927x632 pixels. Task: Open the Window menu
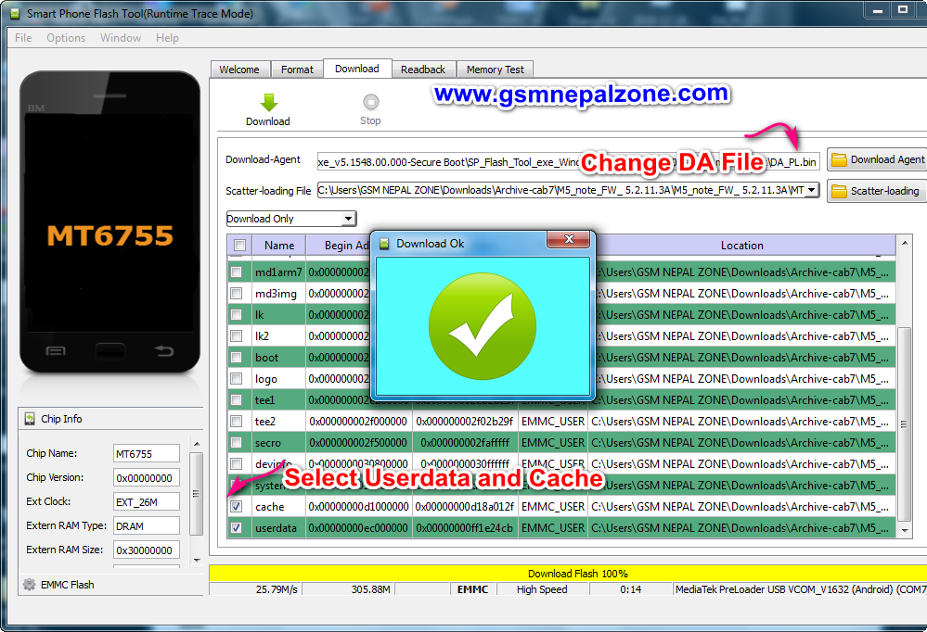click(121, 38)
